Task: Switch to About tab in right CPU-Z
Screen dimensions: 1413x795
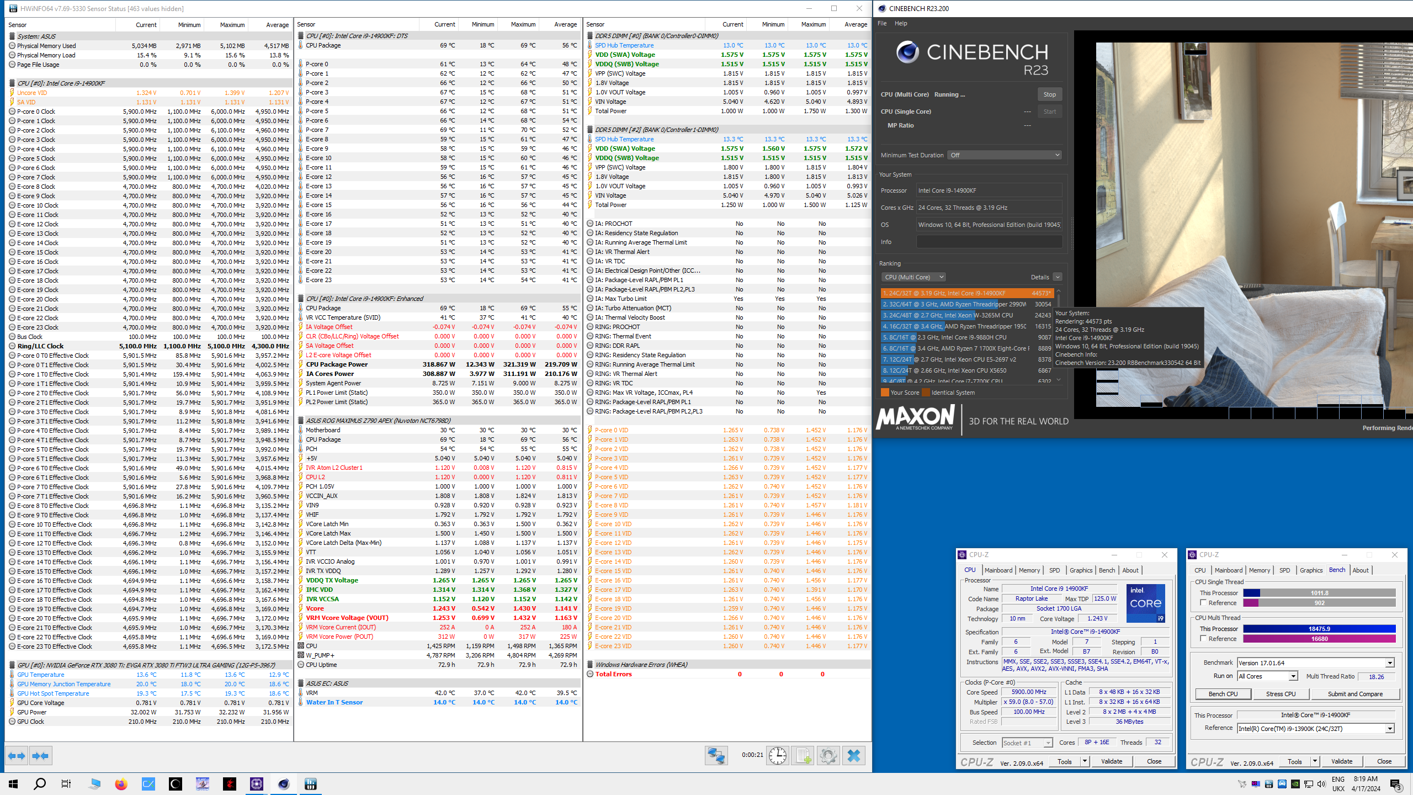Action: [1361, 570]
